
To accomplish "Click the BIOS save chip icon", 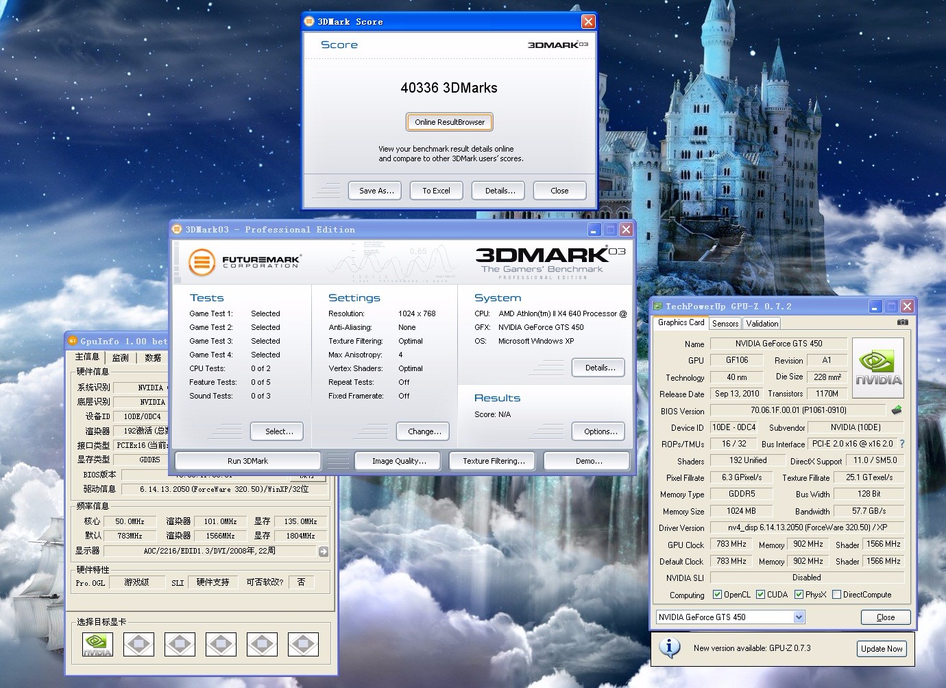I will (x=897, y=410).
